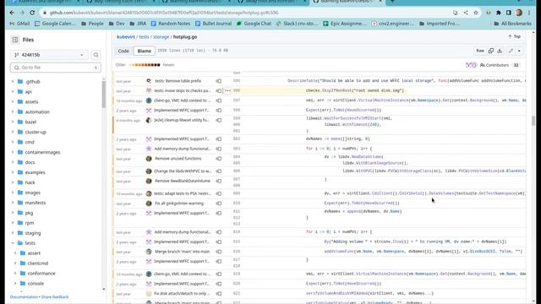541x304 pixels.
Task: Click the pencil edit file icon
Action: tap(511, 51)
